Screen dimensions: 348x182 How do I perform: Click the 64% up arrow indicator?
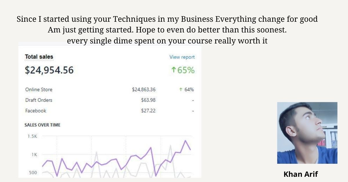[181, 90]
